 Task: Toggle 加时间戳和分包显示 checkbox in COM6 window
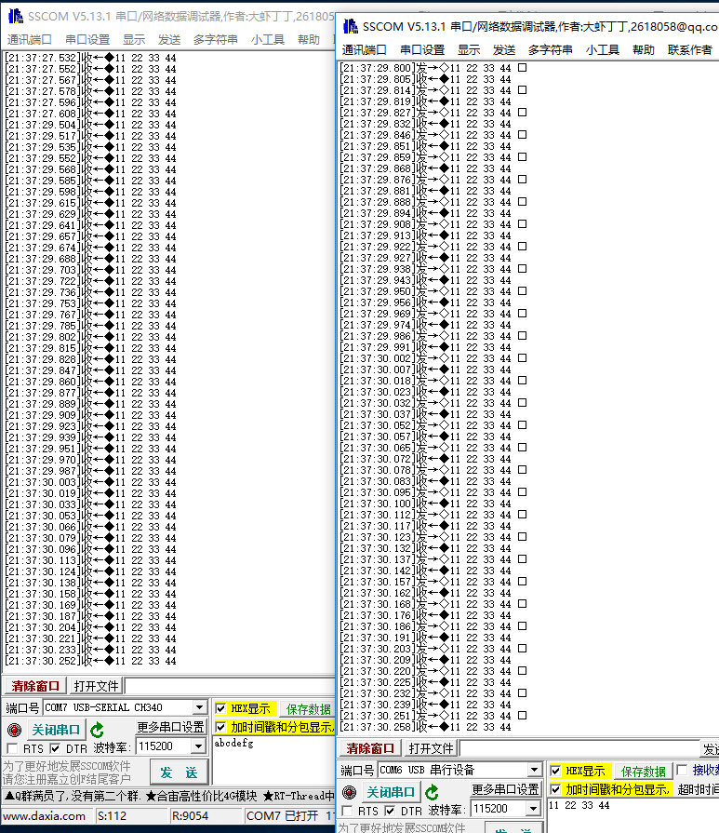coord(555,789)
